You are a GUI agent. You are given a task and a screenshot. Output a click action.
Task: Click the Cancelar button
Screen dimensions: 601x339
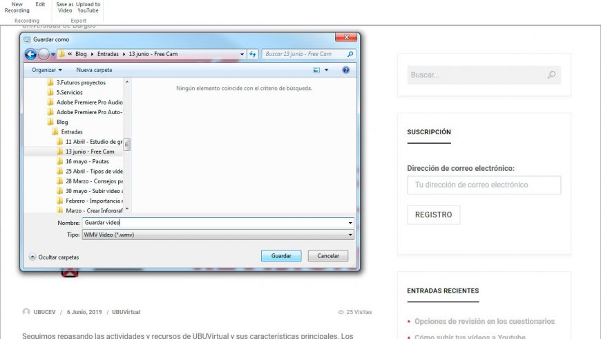[328, 256]
